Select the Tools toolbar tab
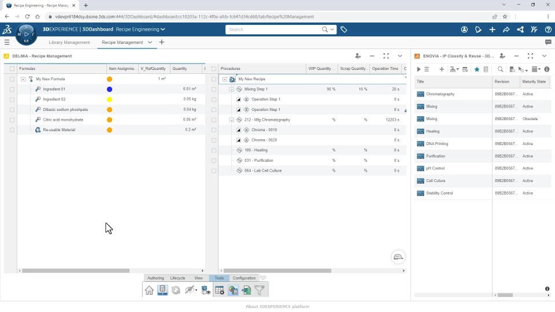This screenshot has width=555, height=312. point(219,278)
